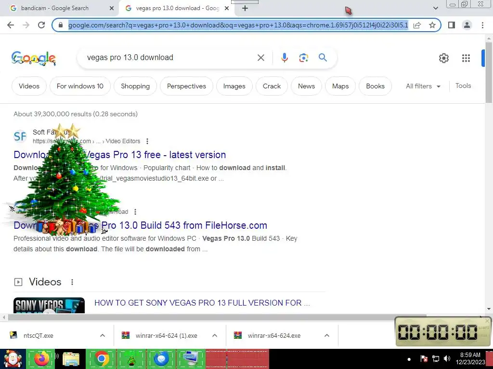Expand options for winrar-x64-624 (1).exe download
Viewport: 493px width, 369px height.
pyautogui.click(x=215, y=335)
